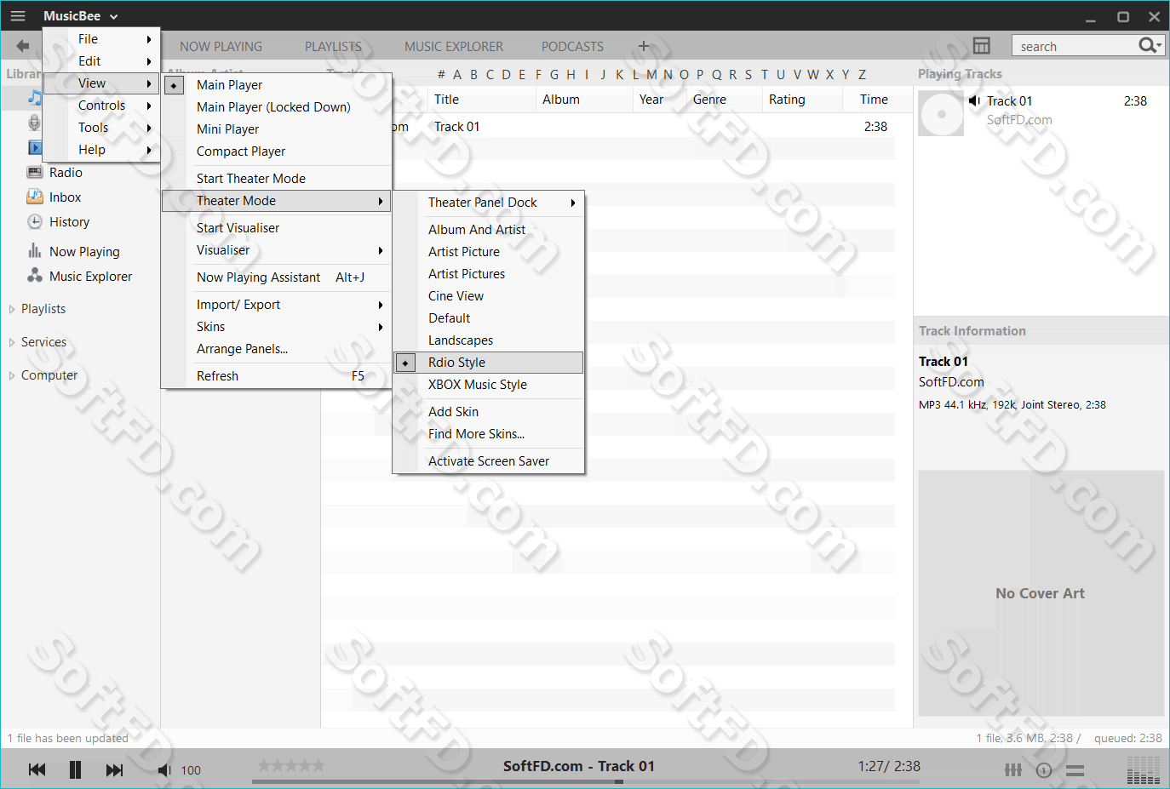Expand the Import/ Export submenu

[277, 305]
